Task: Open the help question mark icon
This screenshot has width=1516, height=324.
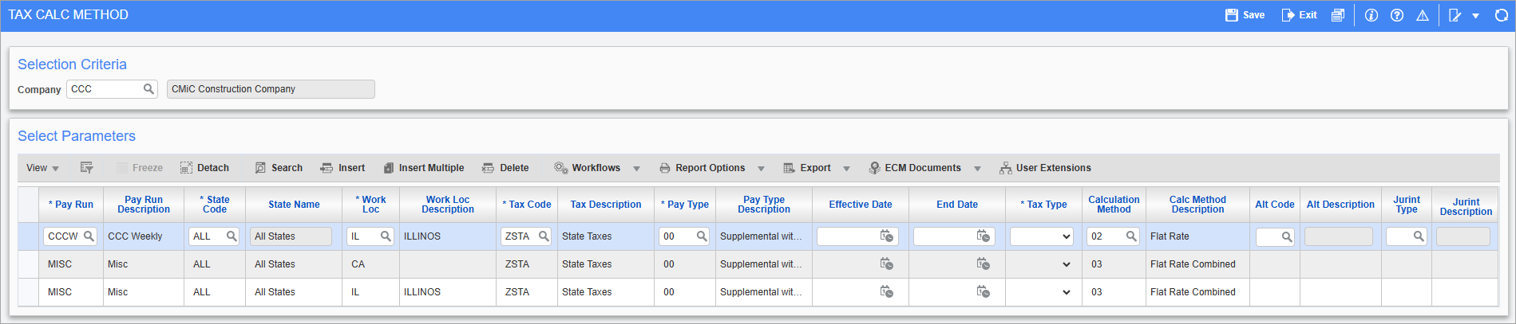Action: (x=1397, y=15)
